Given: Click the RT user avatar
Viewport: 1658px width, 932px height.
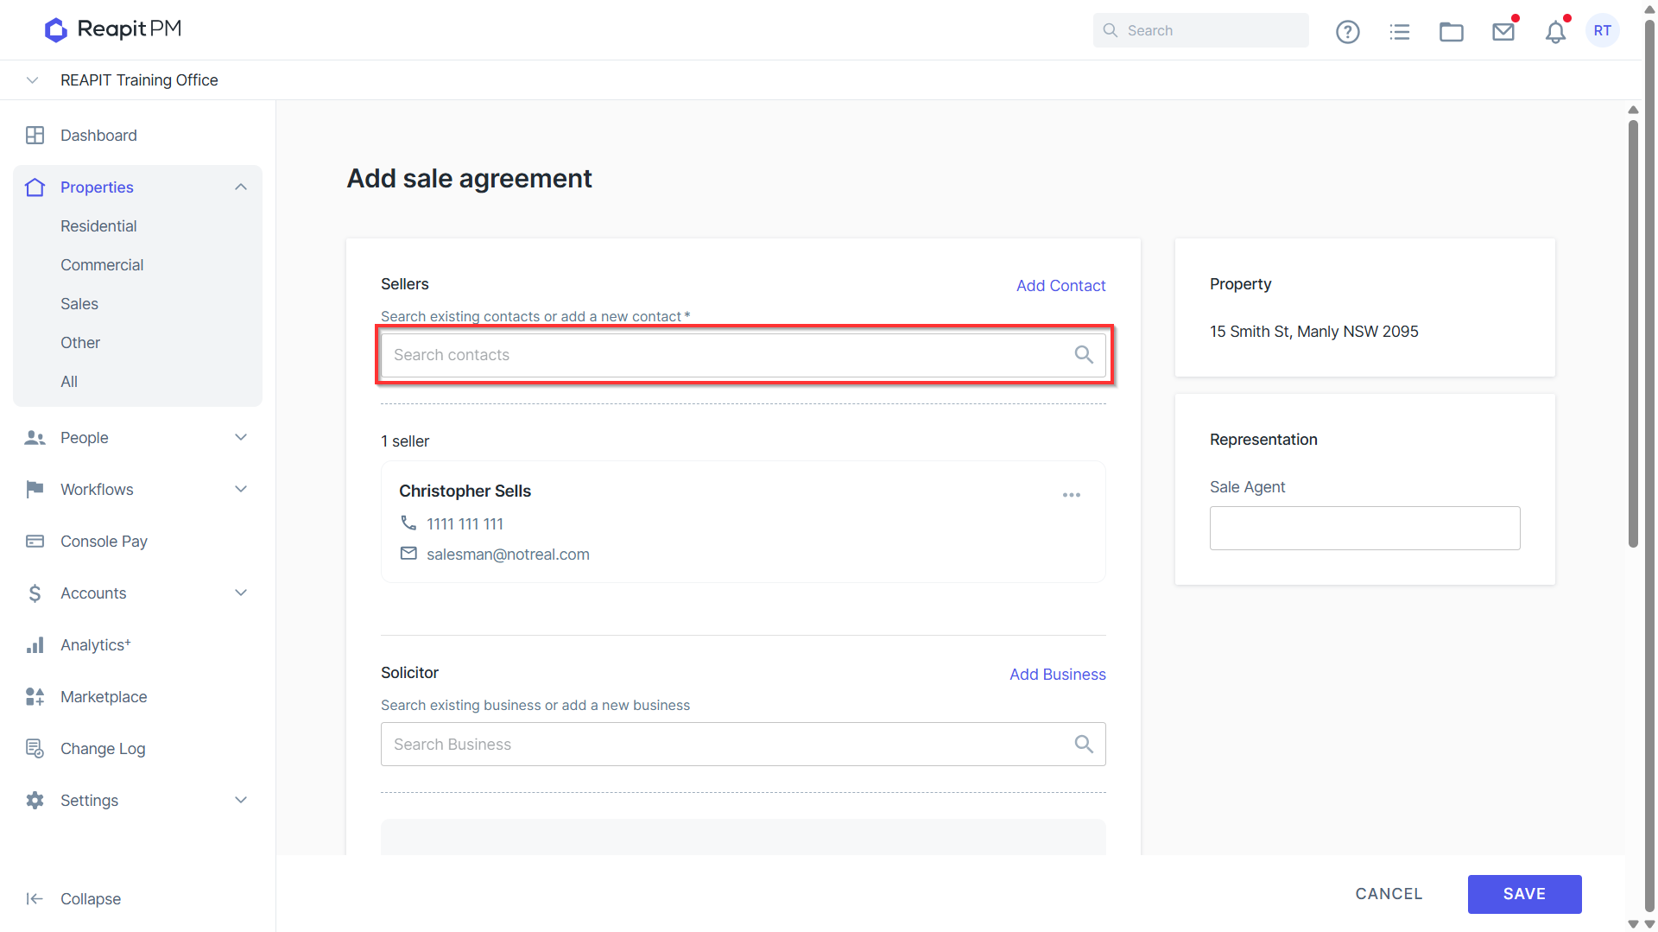Looking at the screenshot, I should (1602, 30).
